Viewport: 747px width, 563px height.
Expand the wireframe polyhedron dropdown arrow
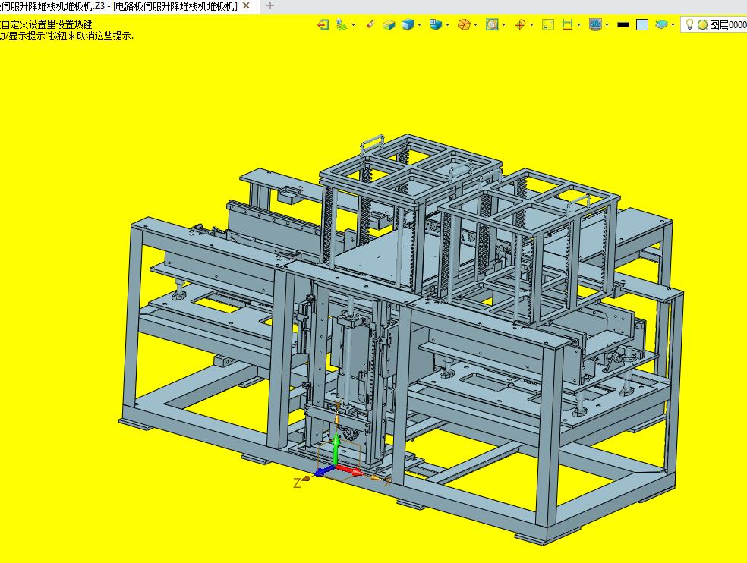pyautogui.click(x=475, y=25)
